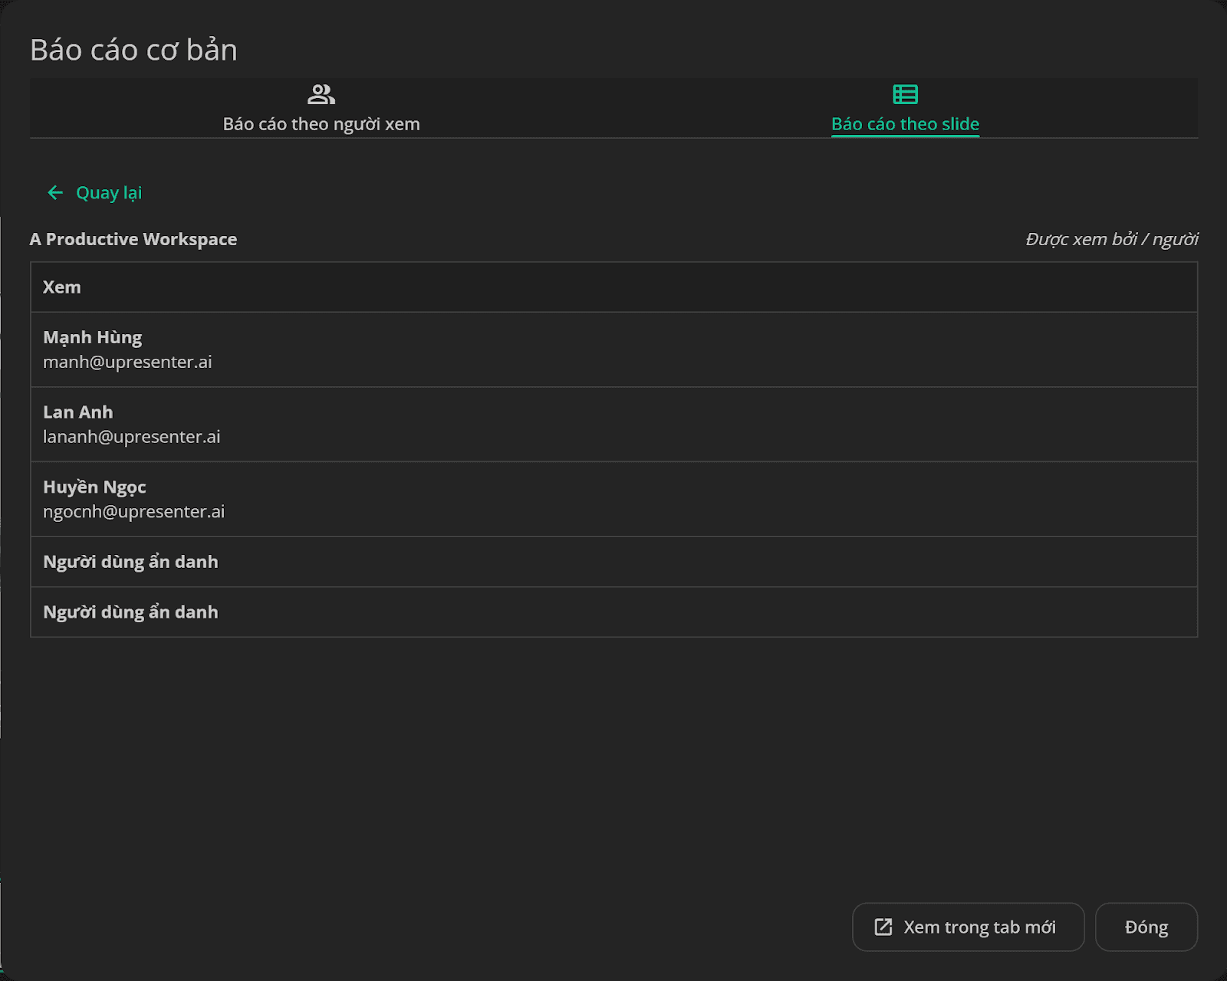This screenshot has height=981, width=1227.
Task: Click the Xem column header
Action: coord(62,287)
